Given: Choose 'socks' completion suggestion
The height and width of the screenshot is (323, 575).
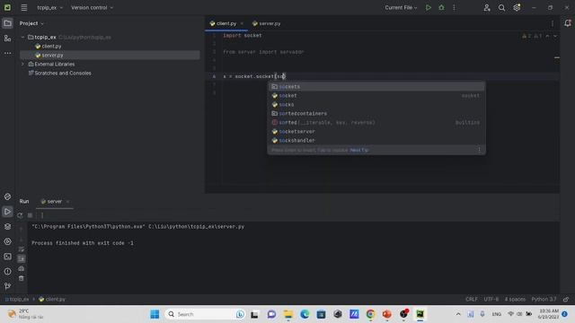Looking at the screenshot, I should (x=376, y=104).
